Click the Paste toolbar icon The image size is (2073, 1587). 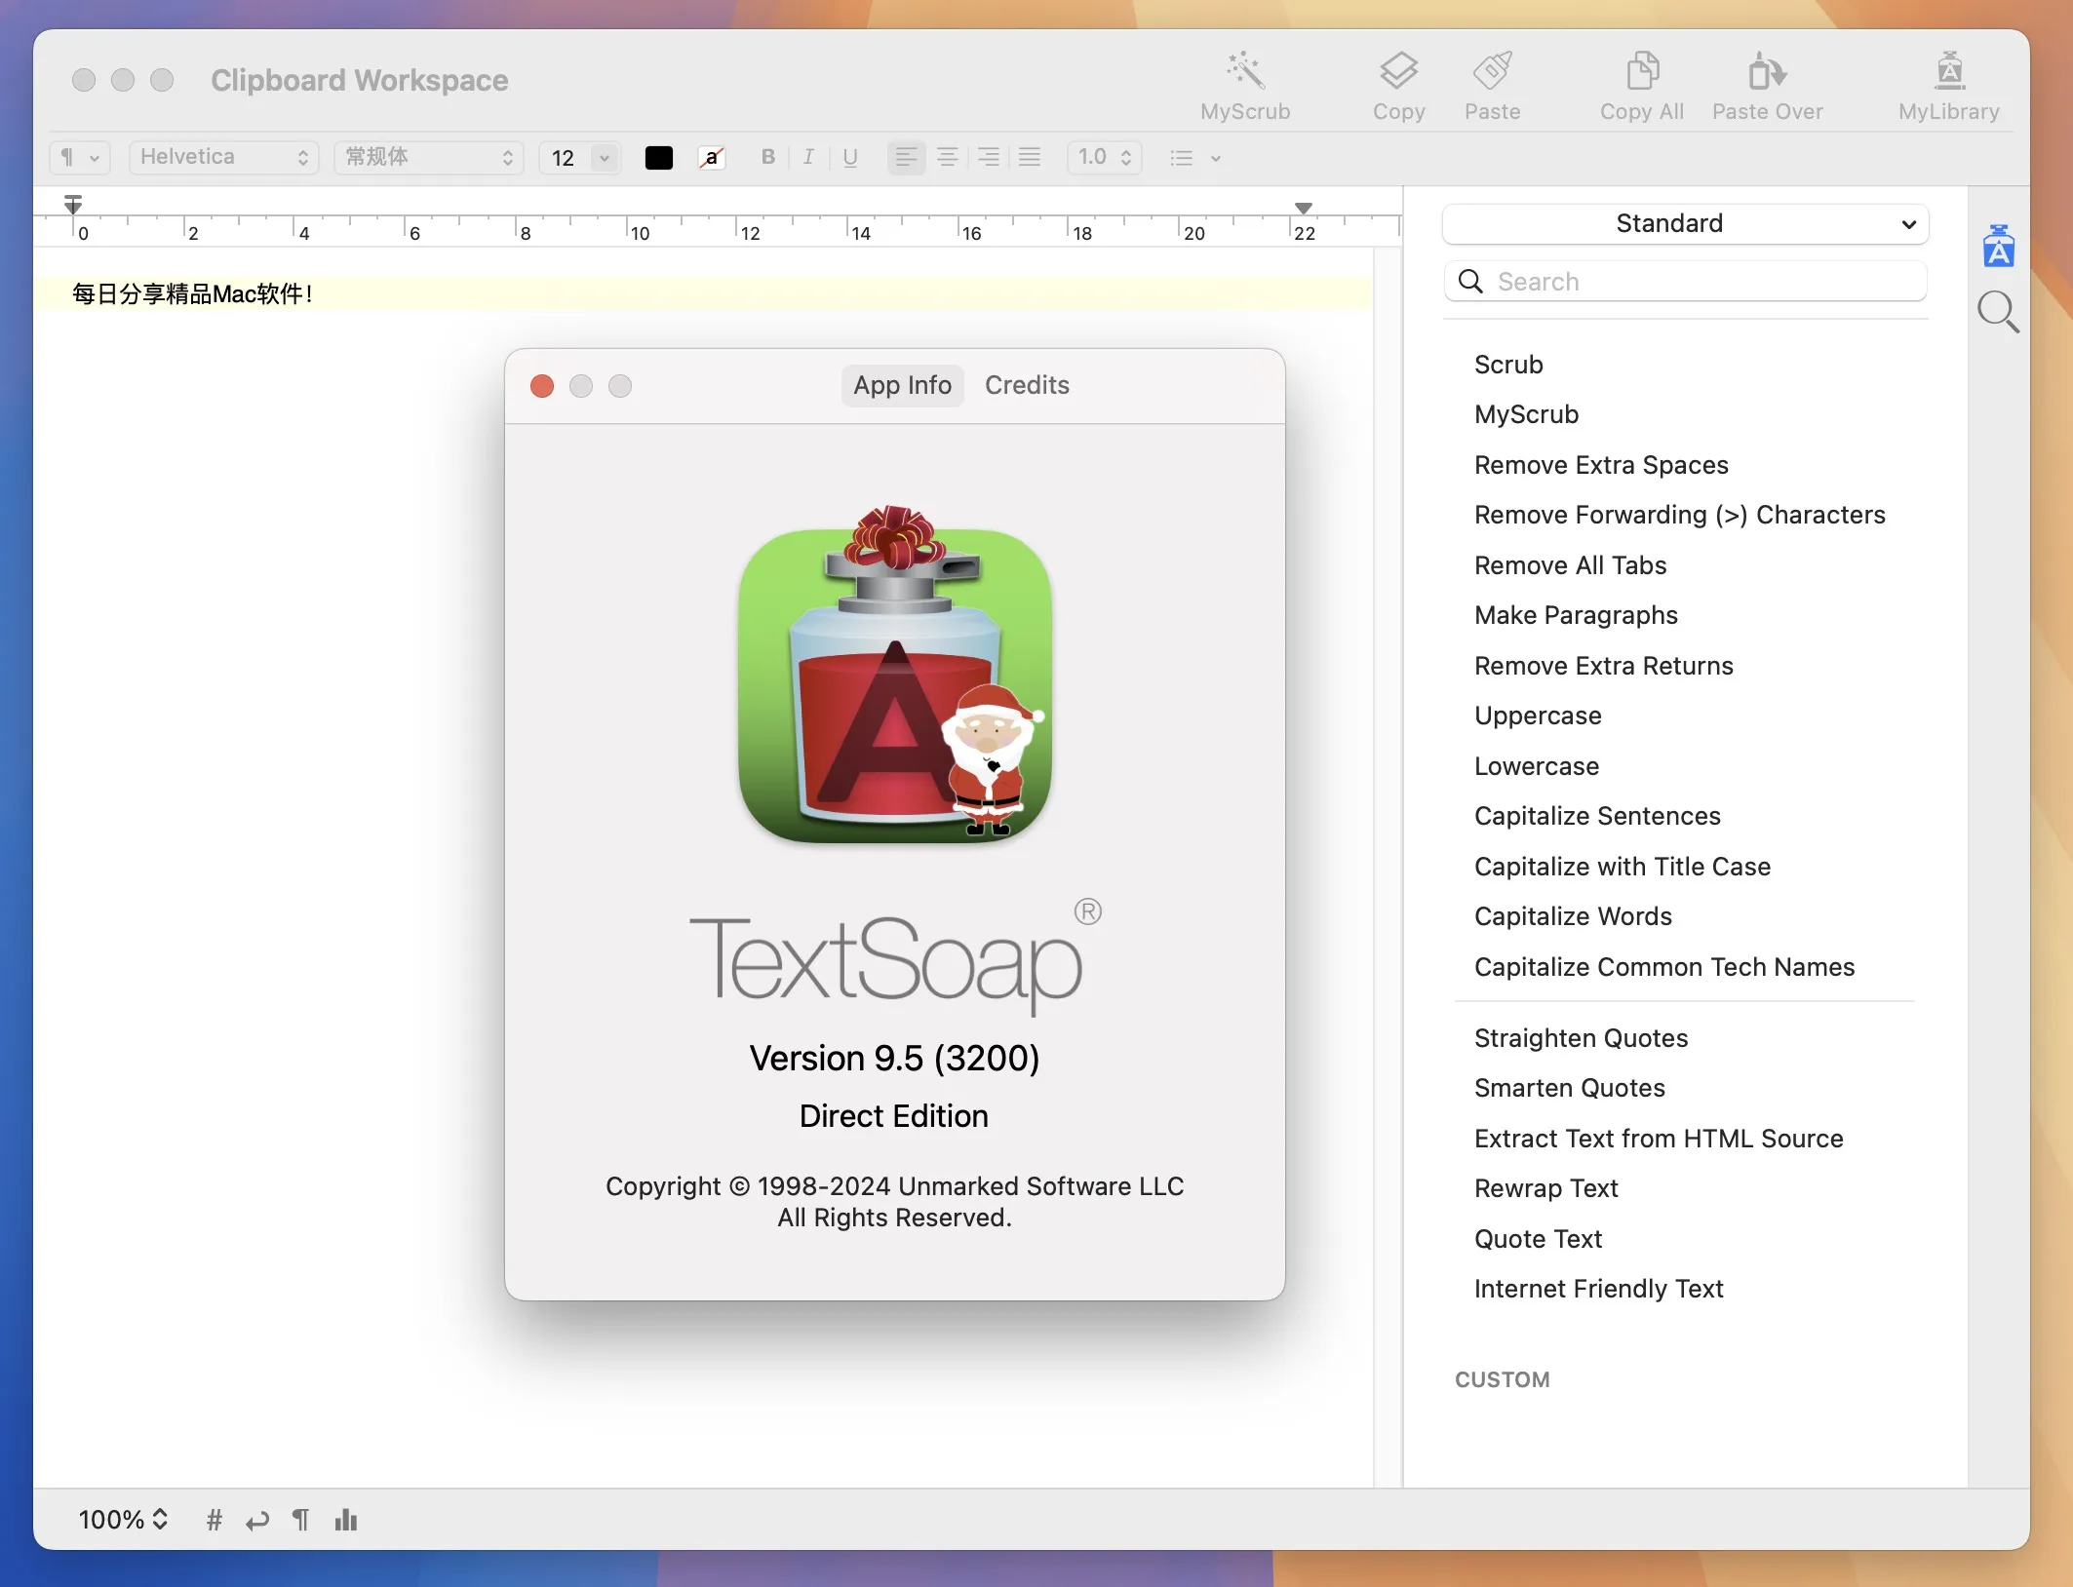coord(1492,71)
